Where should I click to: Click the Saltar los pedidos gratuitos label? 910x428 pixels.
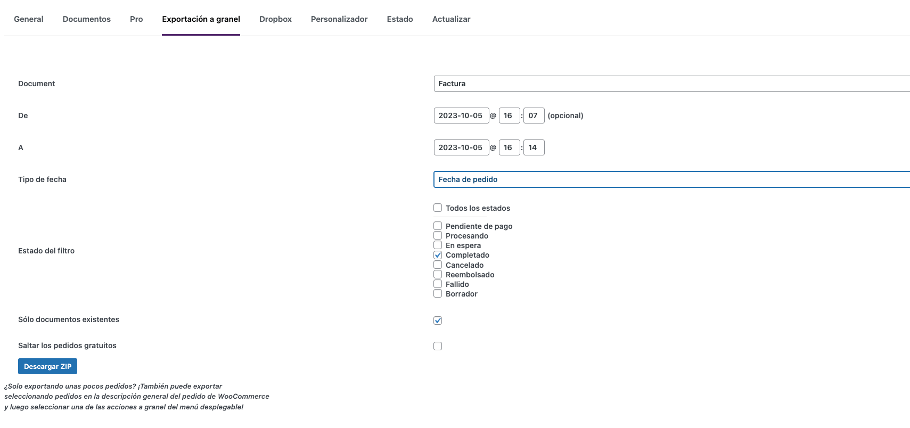pyautogui.click(x=67, y=345)
